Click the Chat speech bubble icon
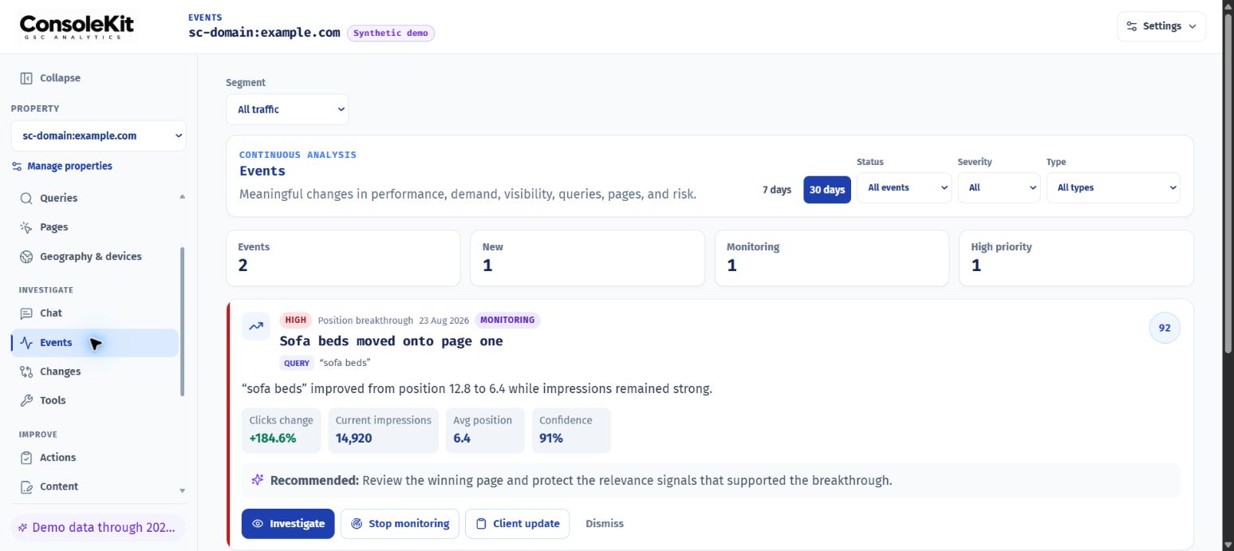The height and width of the screenshot is (551, 1234). [26, 313]
